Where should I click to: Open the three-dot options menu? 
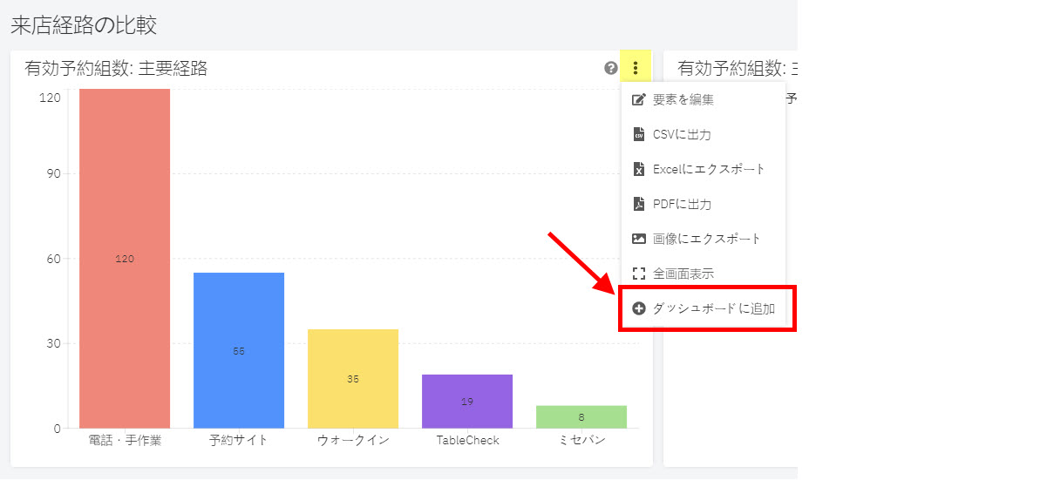tap(636, 68)
